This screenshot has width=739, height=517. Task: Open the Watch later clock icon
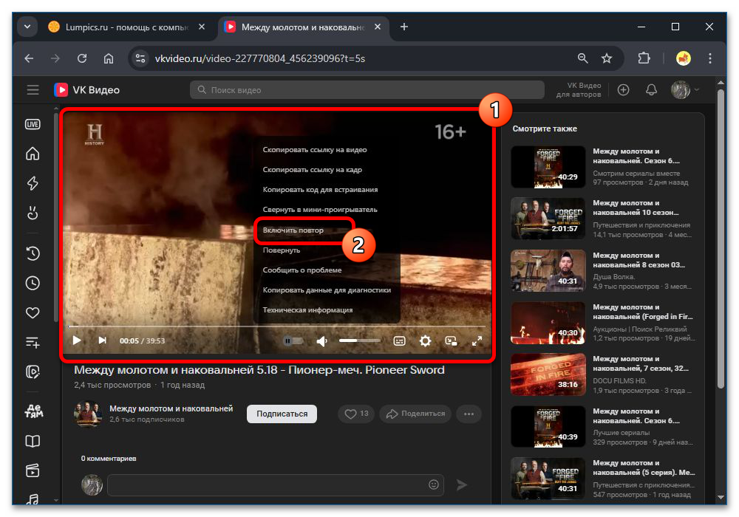coord(33,283)
